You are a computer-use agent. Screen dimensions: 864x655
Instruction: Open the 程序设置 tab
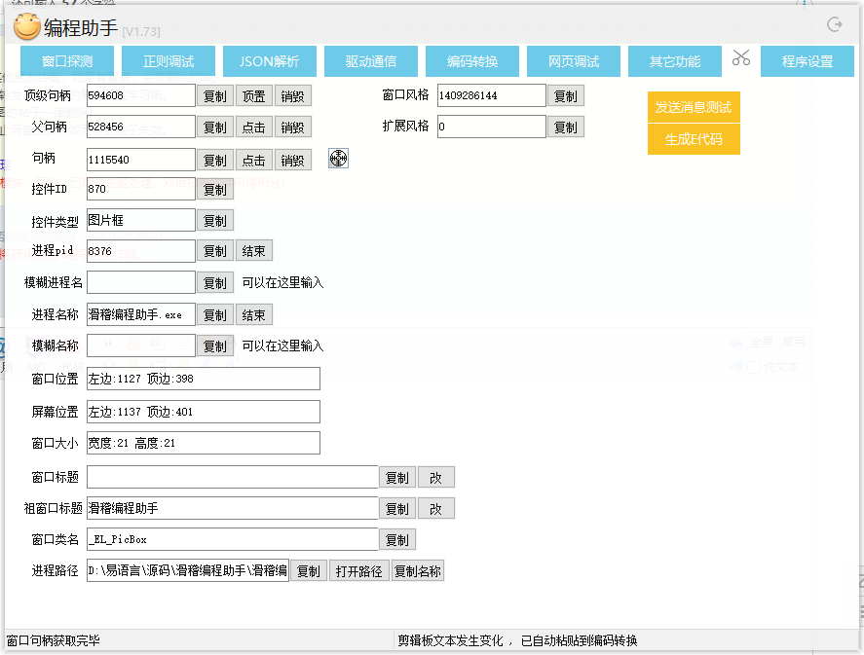(x=808, y=61)
